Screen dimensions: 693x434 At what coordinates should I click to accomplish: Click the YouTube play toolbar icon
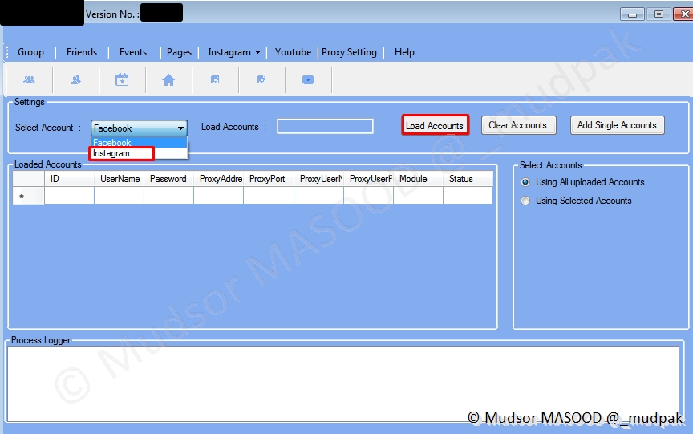[308, 80]
